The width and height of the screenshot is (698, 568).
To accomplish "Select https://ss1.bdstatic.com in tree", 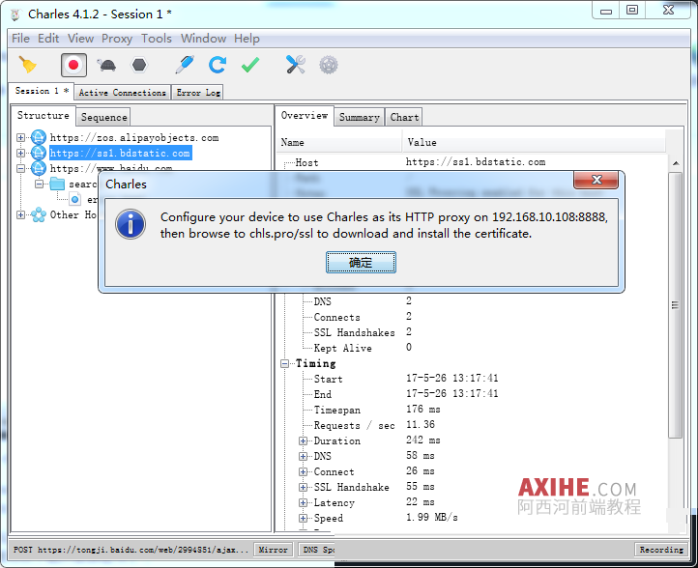I will (x=120, y=153).
